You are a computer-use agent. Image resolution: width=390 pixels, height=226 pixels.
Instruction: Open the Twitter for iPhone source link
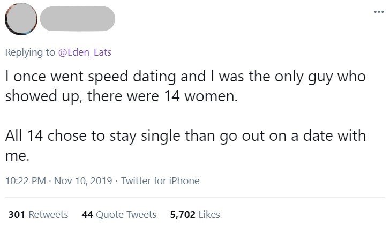click(160, 181)
